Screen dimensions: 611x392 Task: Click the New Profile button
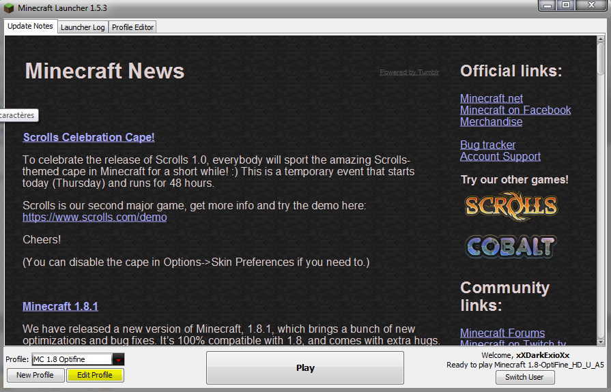pos(35,375)
